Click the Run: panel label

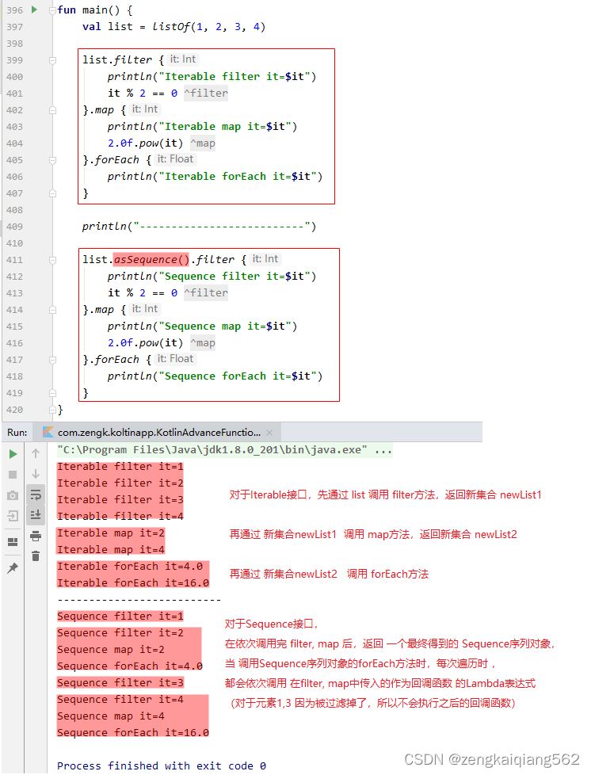click(17, 433)
